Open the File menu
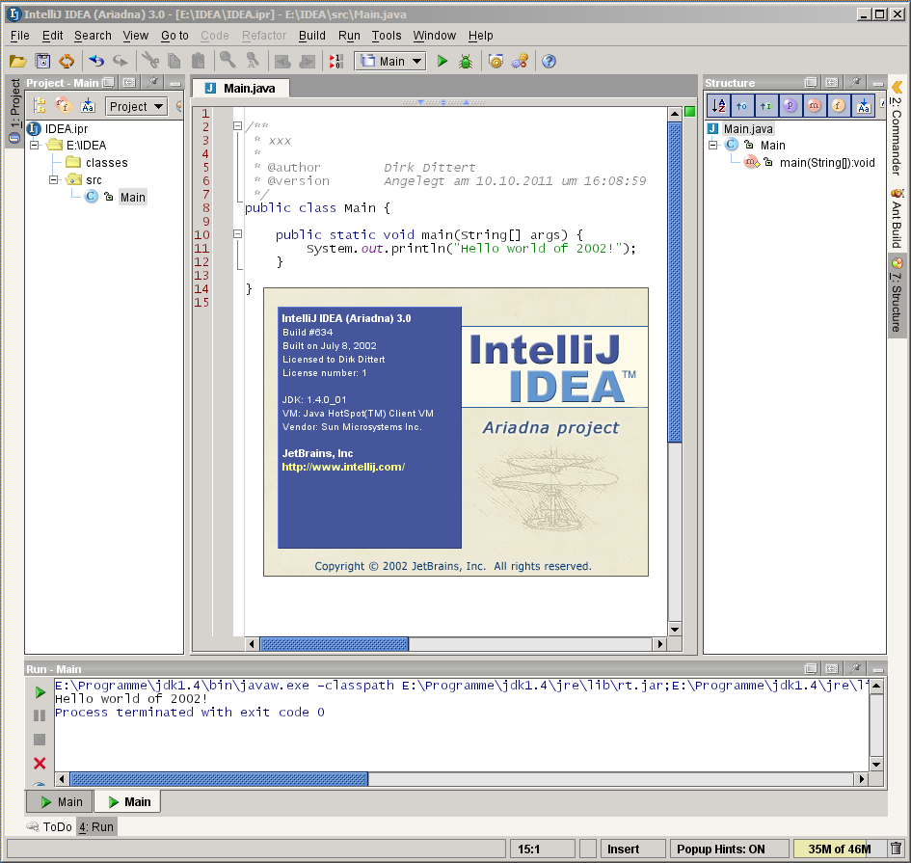Image resolution: width=911 pixels, height=863 pixels. pos(19,36)
